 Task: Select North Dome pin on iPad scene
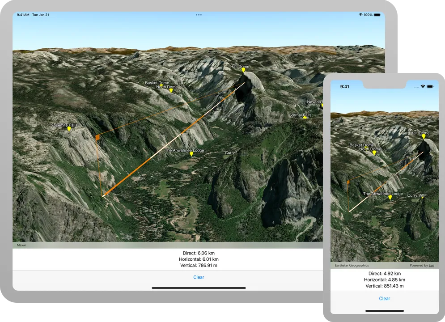[x=171, y=90]
